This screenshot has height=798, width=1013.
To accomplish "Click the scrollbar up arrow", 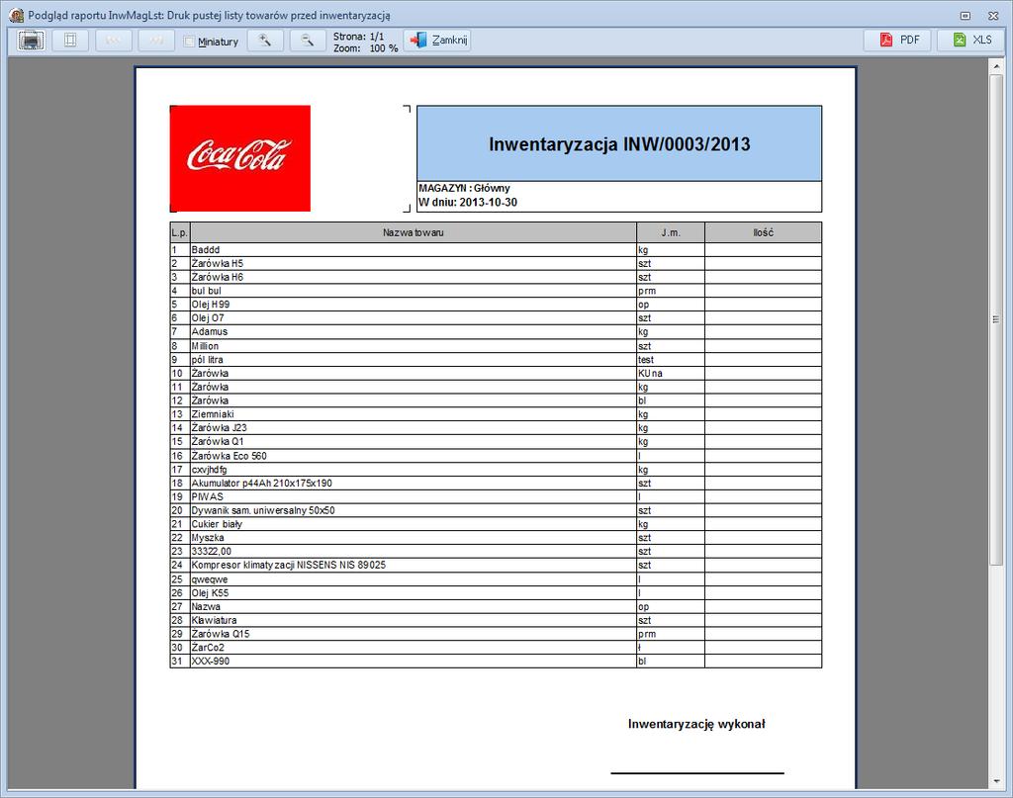I will 996,66.
